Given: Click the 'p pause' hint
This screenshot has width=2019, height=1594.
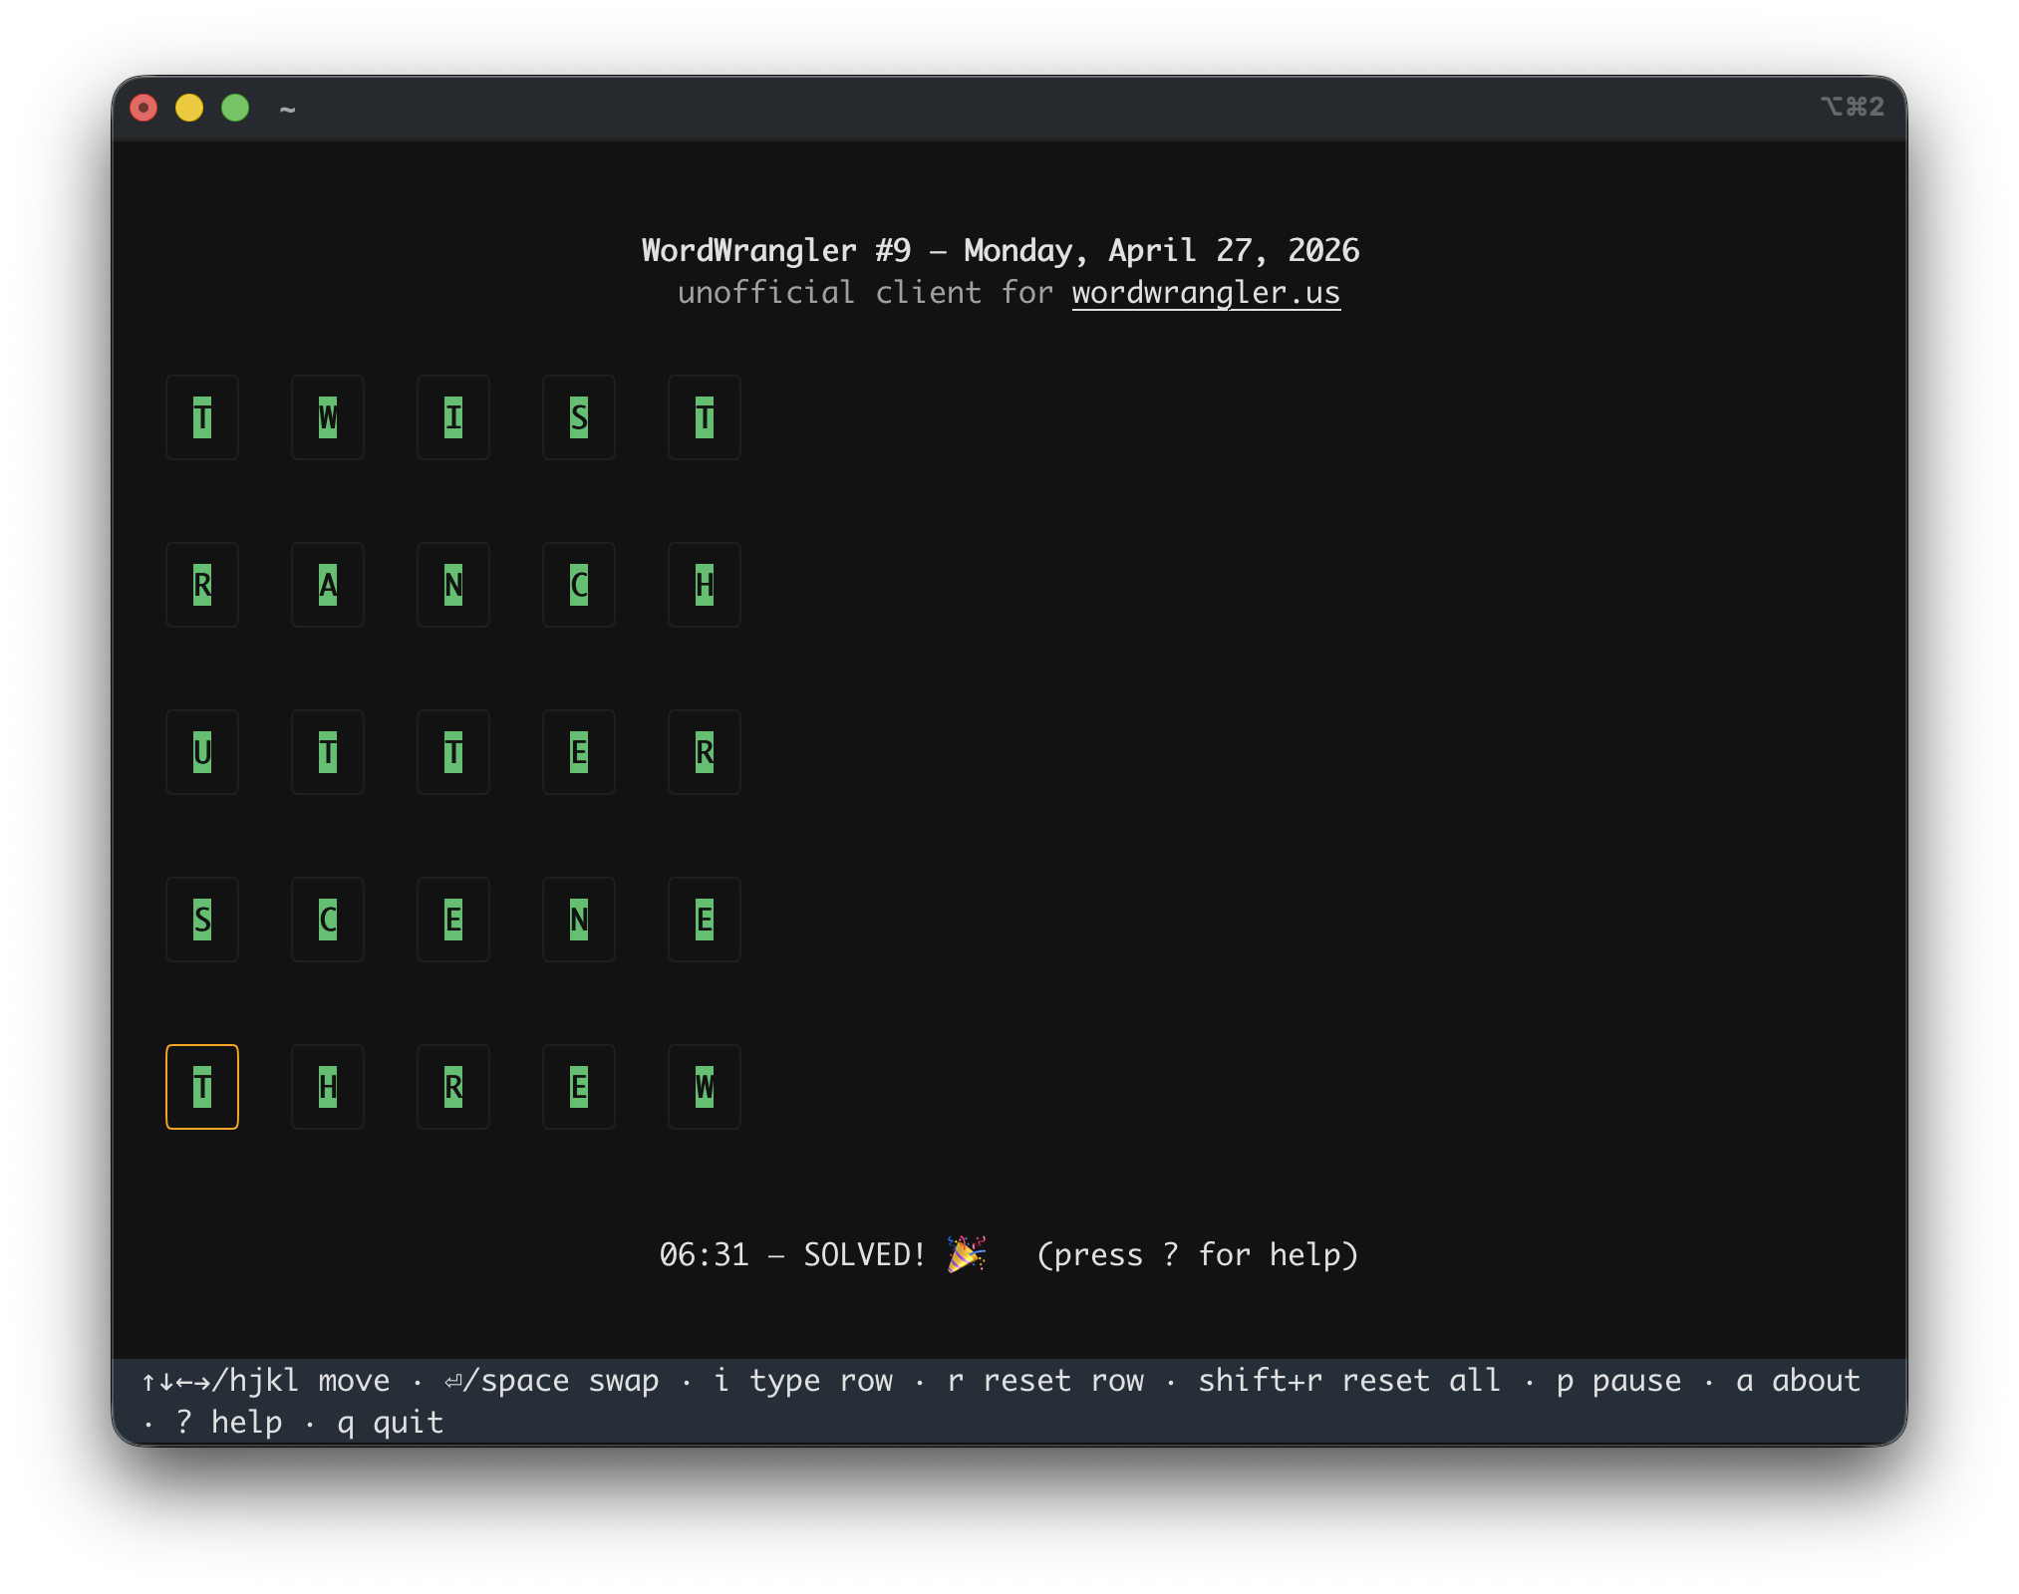Looking at the screenshot, I should tap(1618, 1381).
